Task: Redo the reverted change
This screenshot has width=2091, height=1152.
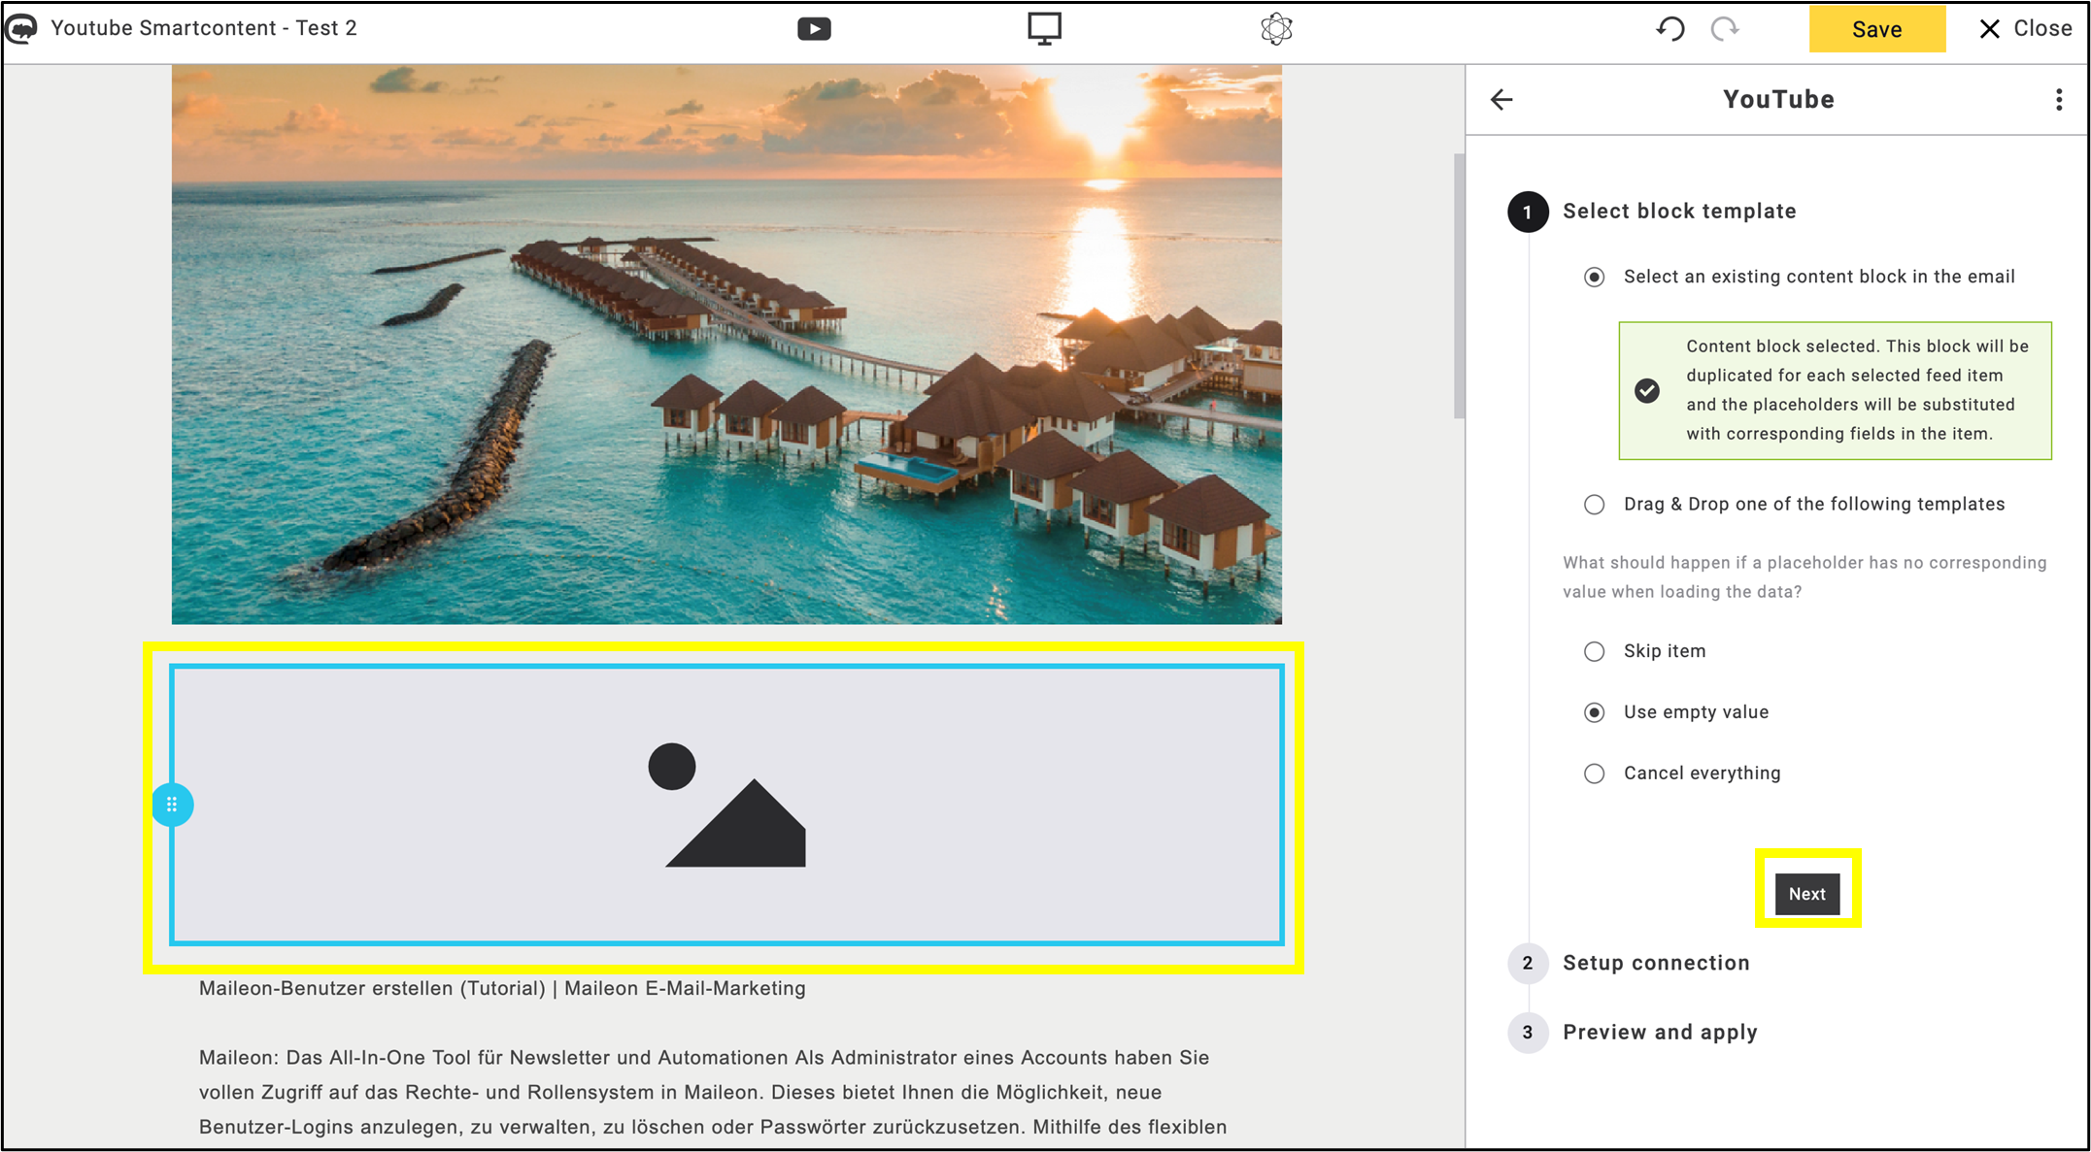Action: [1725, 29]
